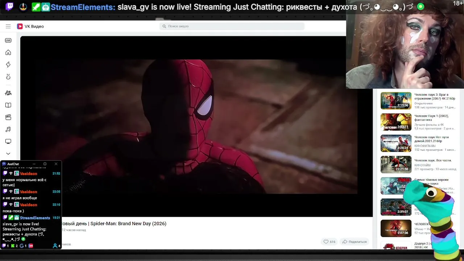Click the red LIVE platform icon in AxelChat

(x=31, y=246)
